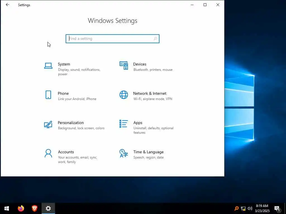
Task: Open the Time & Language icon
Action: 124,154
